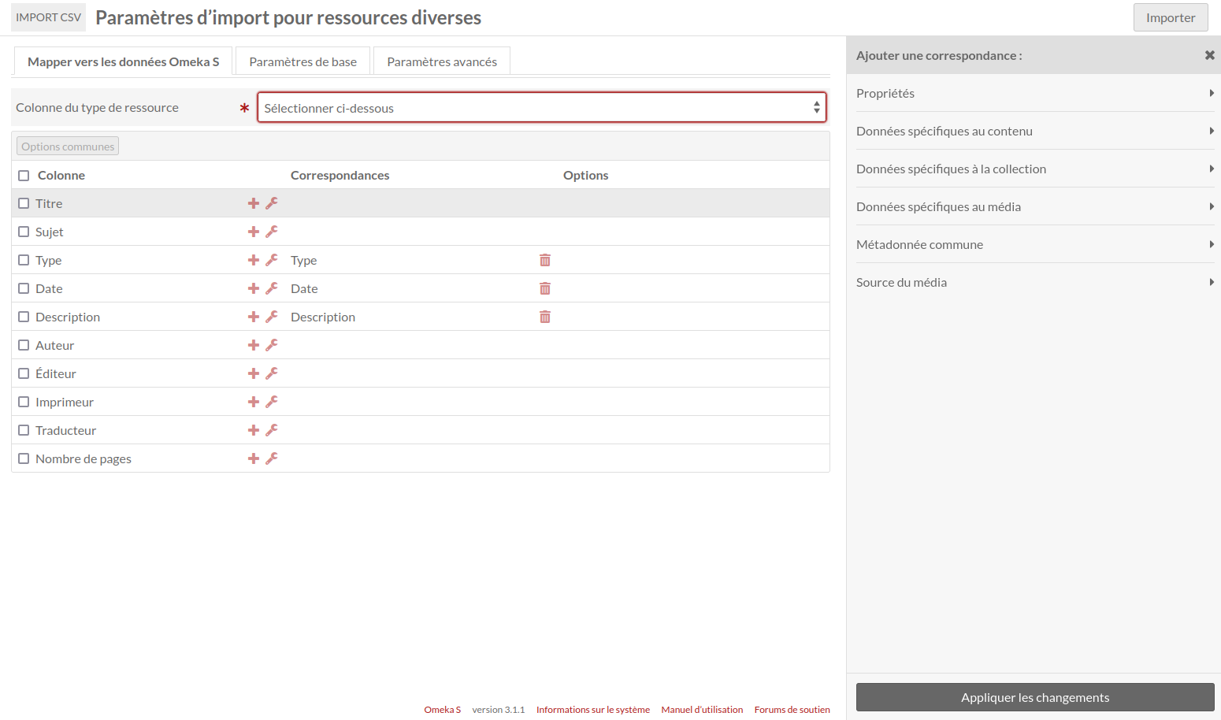Add a mapping for the Imprimeur column

coord(254,402)
